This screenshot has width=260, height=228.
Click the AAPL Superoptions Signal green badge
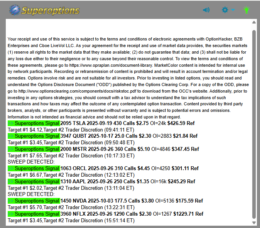[34, 181]
